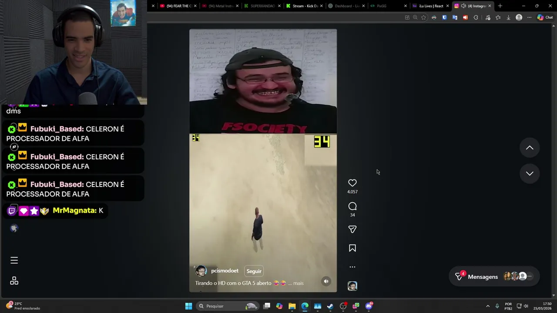
Task: Click the taskbar Pesquisar search box
Action: click(x=228, y=306)
